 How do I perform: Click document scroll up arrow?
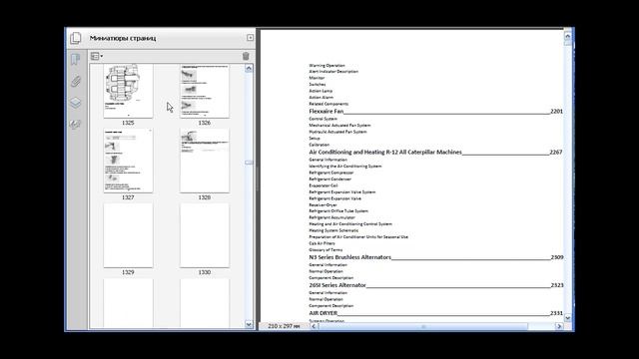[x=568, y=36]
